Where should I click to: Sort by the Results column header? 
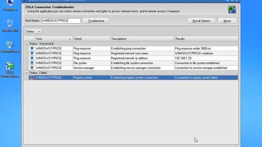(x=206, y=39)
